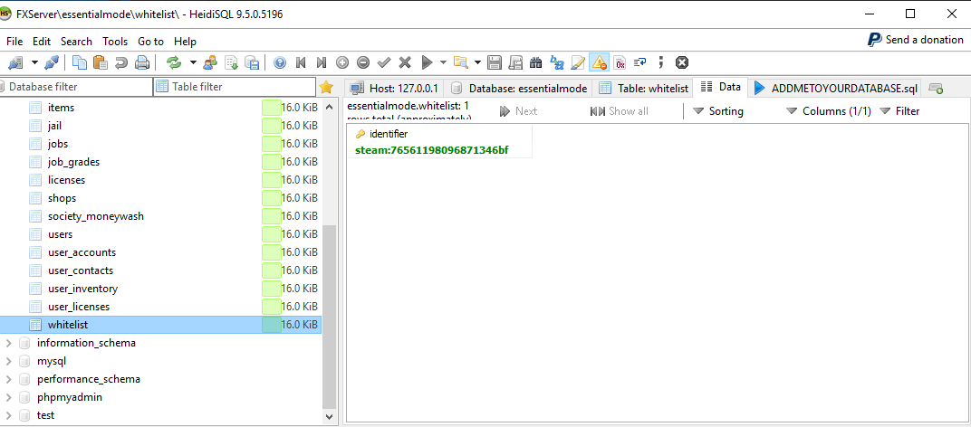
Task: Open the Go to menu
Action: pos(151,42)
